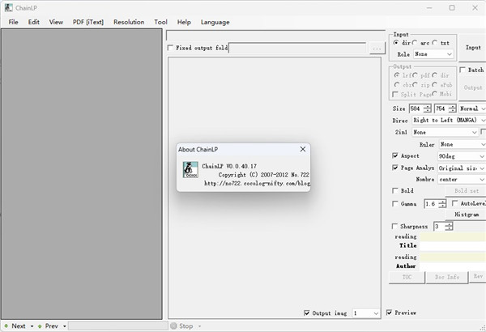The height and width of the screenshot is (332, 486).
Task: Click the ChainLP V0.0.40.17 version text
Action: coord(229,166)
